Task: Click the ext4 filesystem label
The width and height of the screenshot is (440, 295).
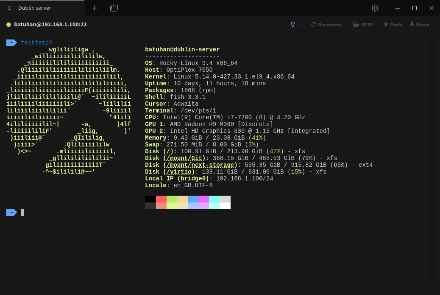Action: 366,165
